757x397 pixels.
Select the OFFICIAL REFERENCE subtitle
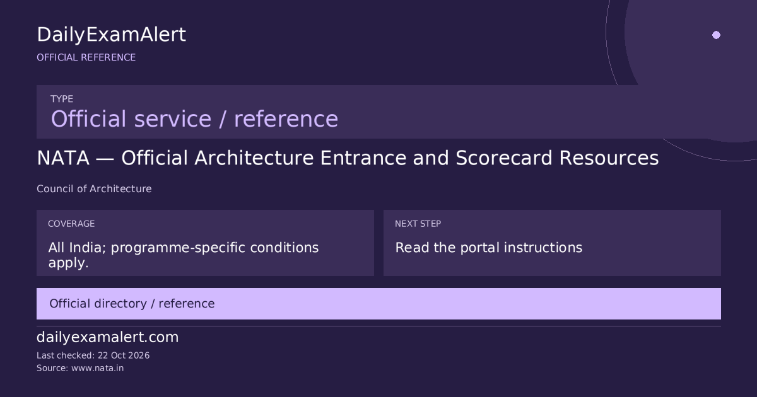86,57
